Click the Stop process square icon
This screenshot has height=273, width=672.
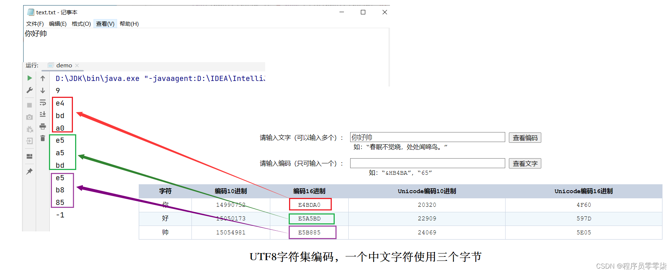tap(29, 105)
